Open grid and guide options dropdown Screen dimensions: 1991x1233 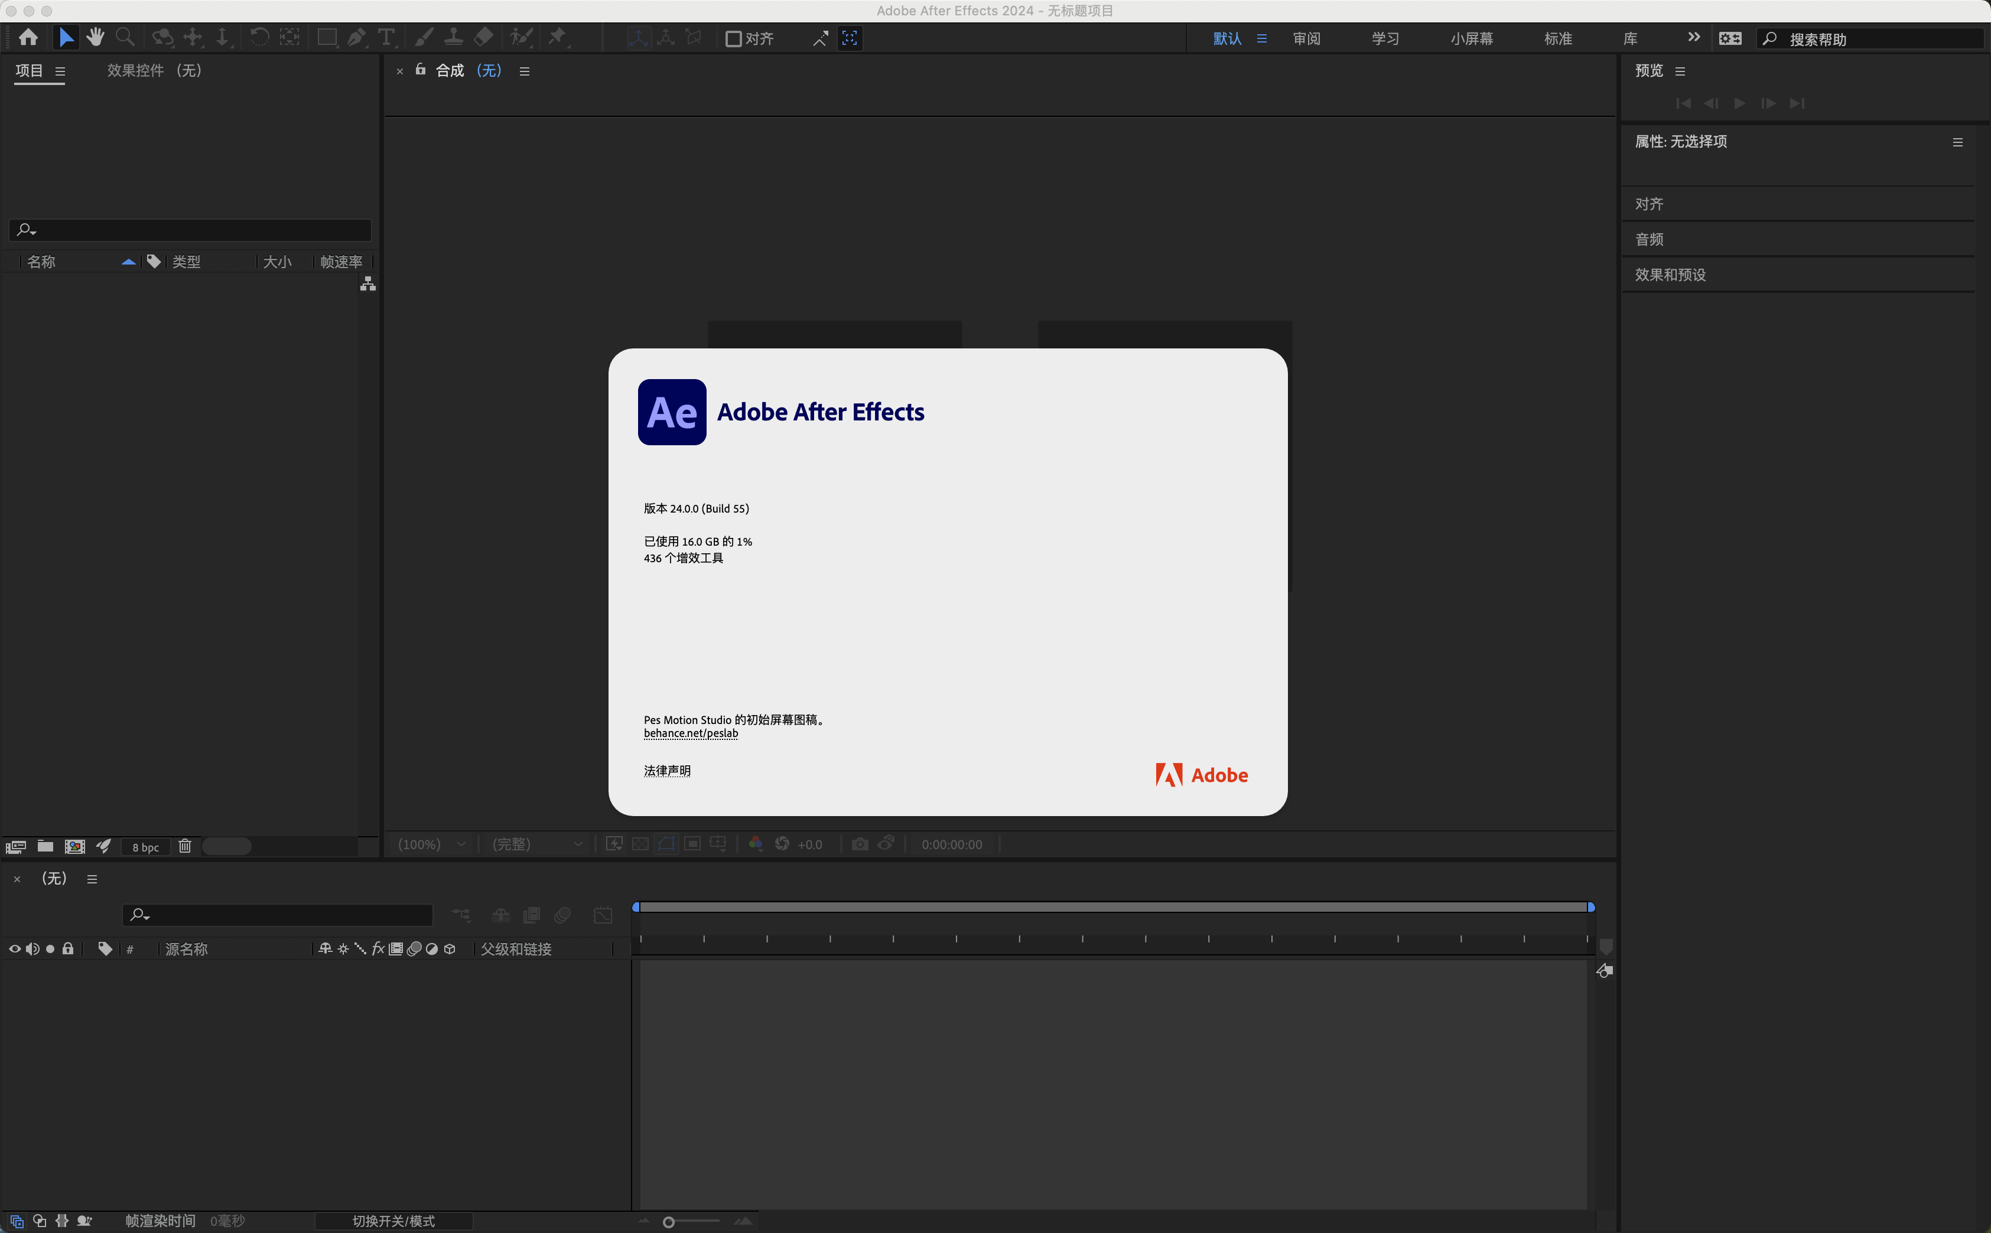718,844
